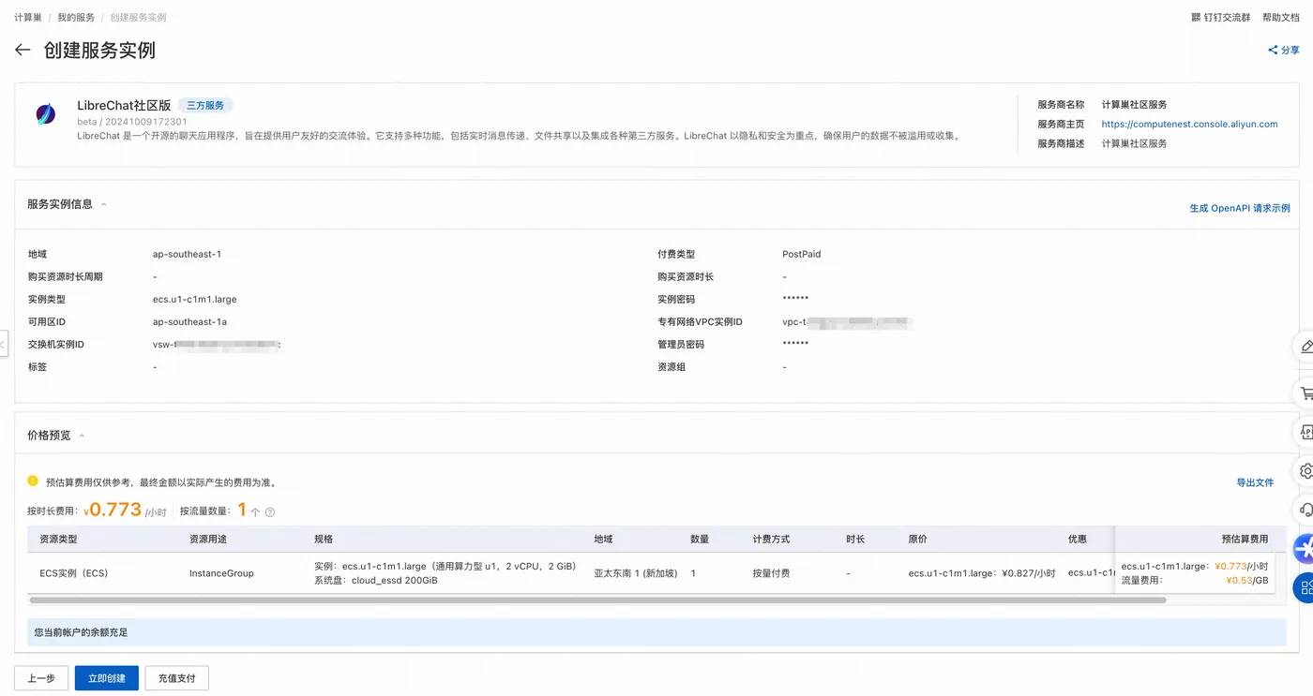Open the pencil feedback floating icon
1313x696 pixels.
point(1305,347)
